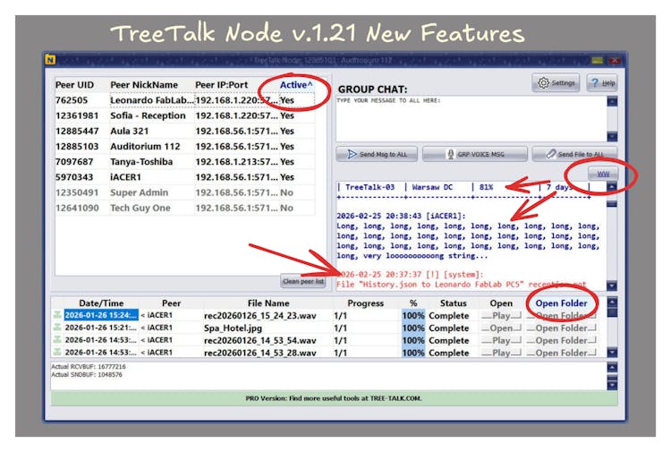Type in the group chat message field
The image size is (671, 452).
[470, 116]
